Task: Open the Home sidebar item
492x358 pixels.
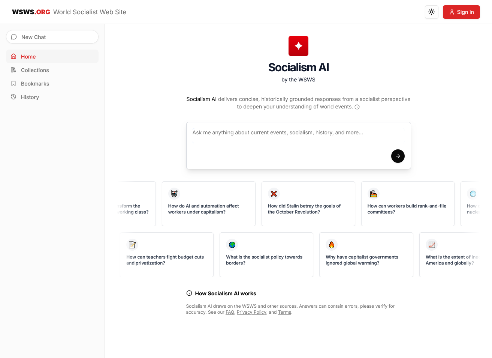Action: click(52, 56)
